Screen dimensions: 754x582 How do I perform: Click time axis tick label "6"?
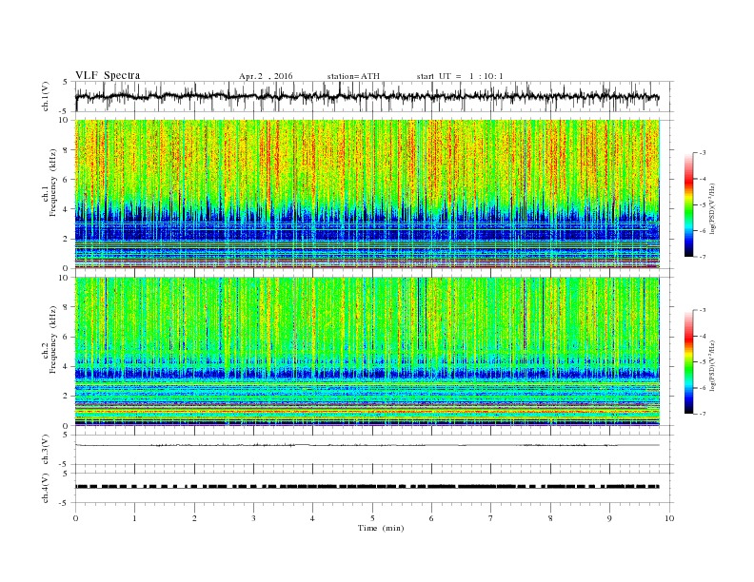[x=431, y=518]
